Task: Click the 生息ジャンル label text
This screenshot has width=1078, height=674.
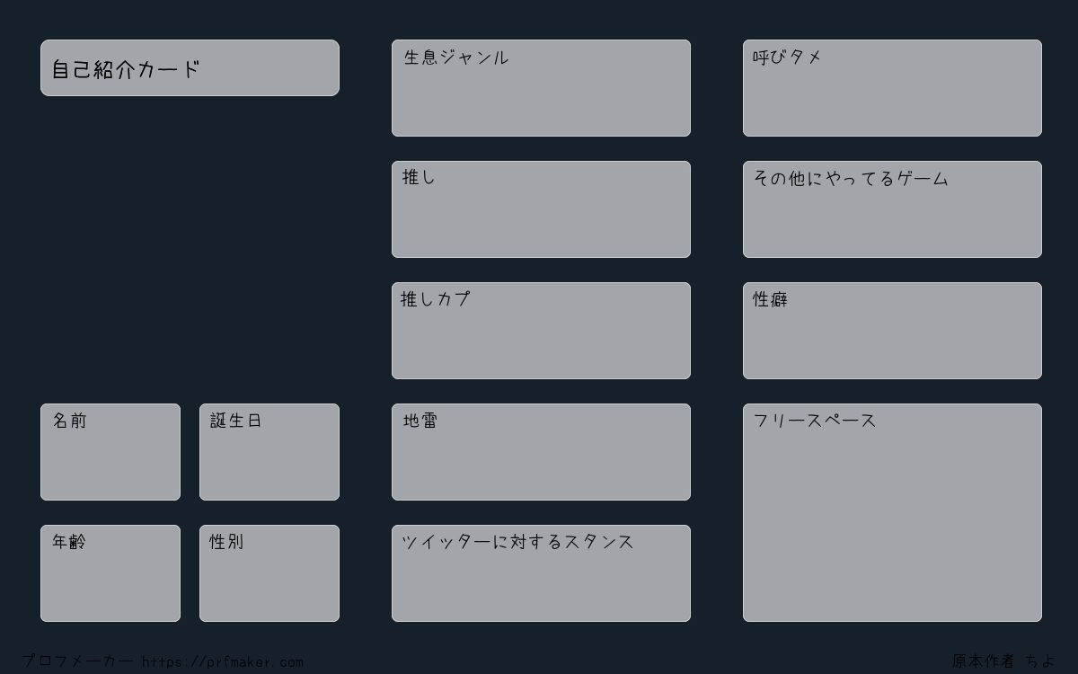Action: (x=456, y=58)
